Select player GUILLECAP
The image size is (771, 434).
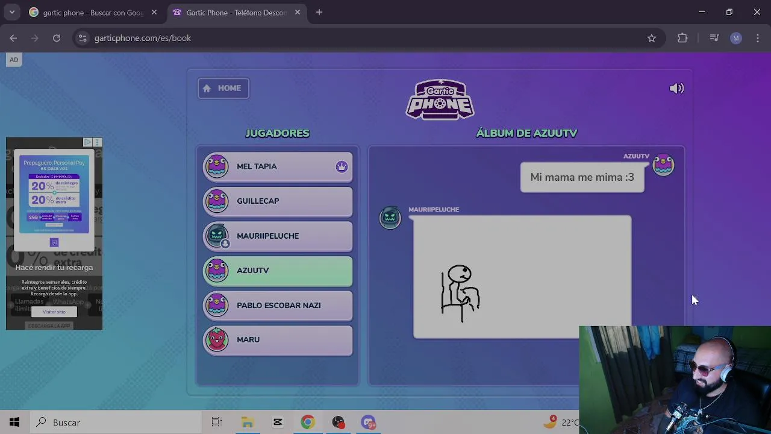(278, 201)
